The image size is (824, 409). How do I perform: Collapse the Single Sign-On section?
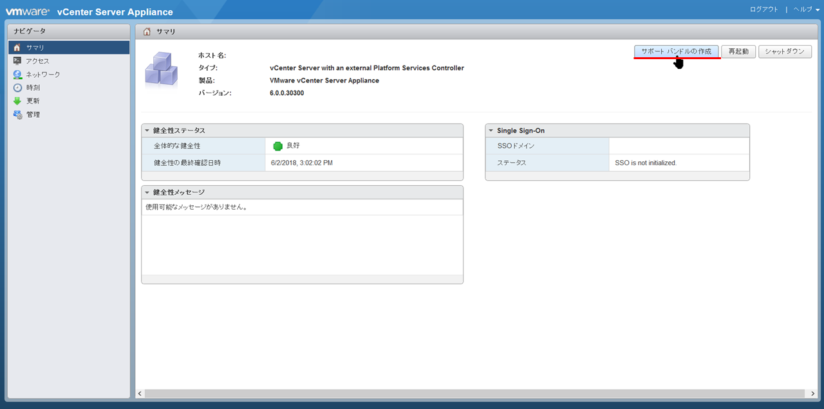point(491,131)
